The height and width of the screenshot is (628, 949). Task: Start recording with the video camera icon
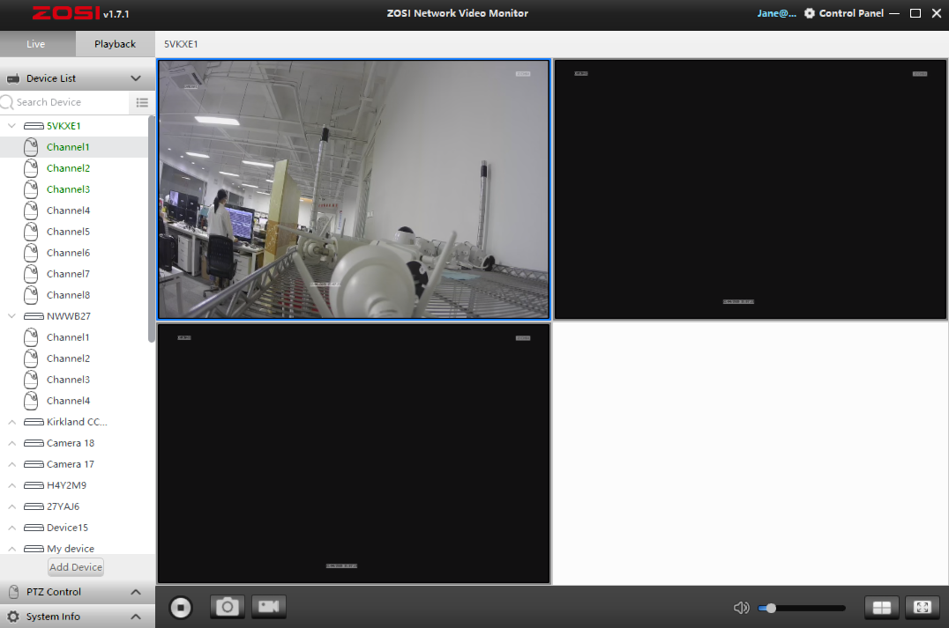(269, 607)
